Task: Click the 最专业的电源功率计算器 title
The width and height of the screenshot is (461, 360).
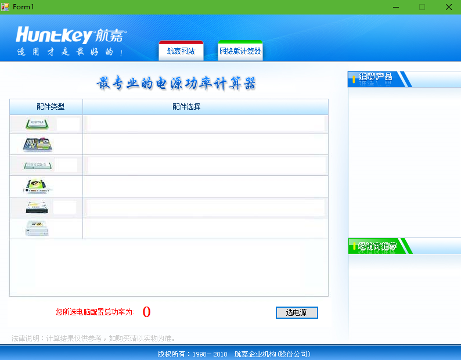Action: point(177,83)
